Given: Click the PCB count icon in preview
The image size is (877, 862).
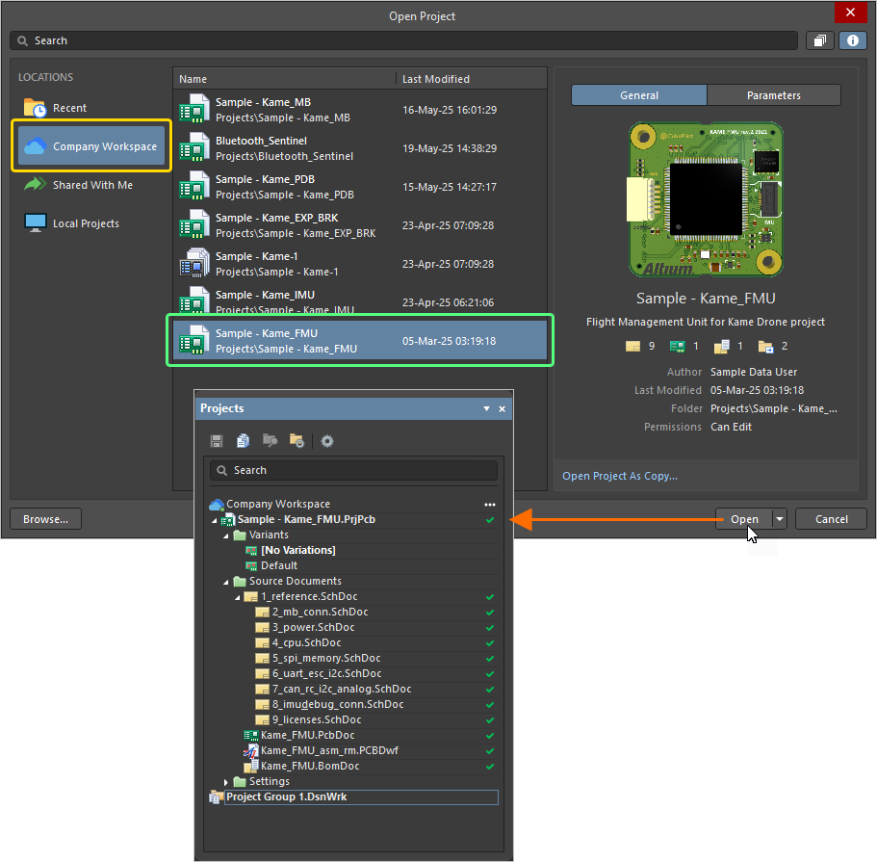Looking at the screenshot, I should click(x=677, y=347).
